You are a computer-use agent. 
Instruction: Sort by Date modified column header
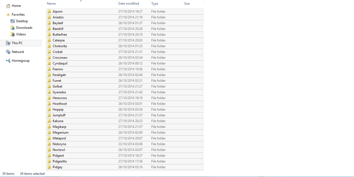point(129,4)
